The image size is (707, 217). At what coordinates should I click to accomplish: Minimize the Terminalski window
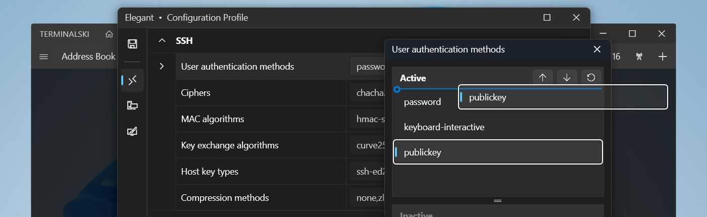pos(603,34)
